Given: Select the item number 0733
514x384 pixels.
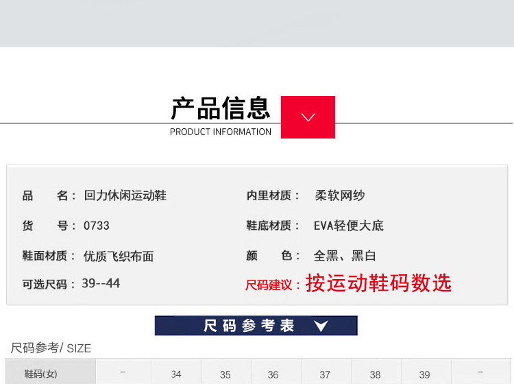Looking at the screenshot, I should pyautogui.click(x=97, y=226).
